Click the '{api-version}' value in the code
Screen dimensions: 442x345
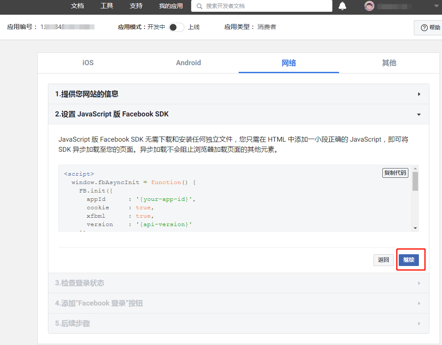coord(164,224)
